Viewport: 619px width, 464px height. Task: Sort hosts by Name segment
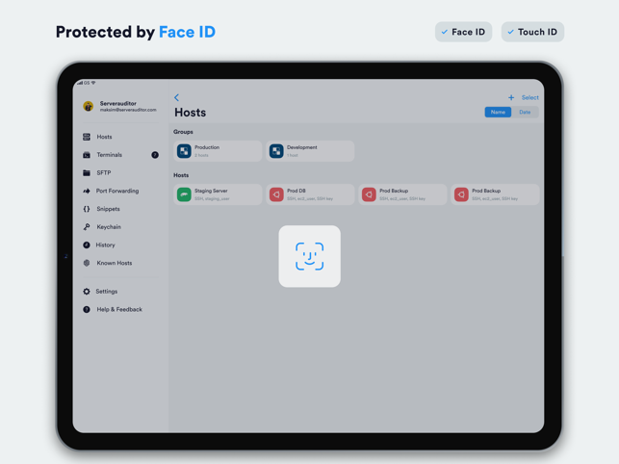pyautogui.click(x=498, y=113)
